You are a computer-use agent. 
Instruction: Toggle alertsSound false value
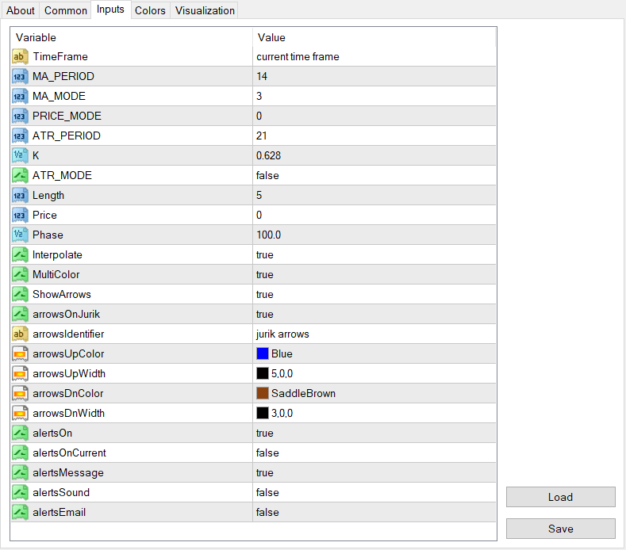click(373, 493)
